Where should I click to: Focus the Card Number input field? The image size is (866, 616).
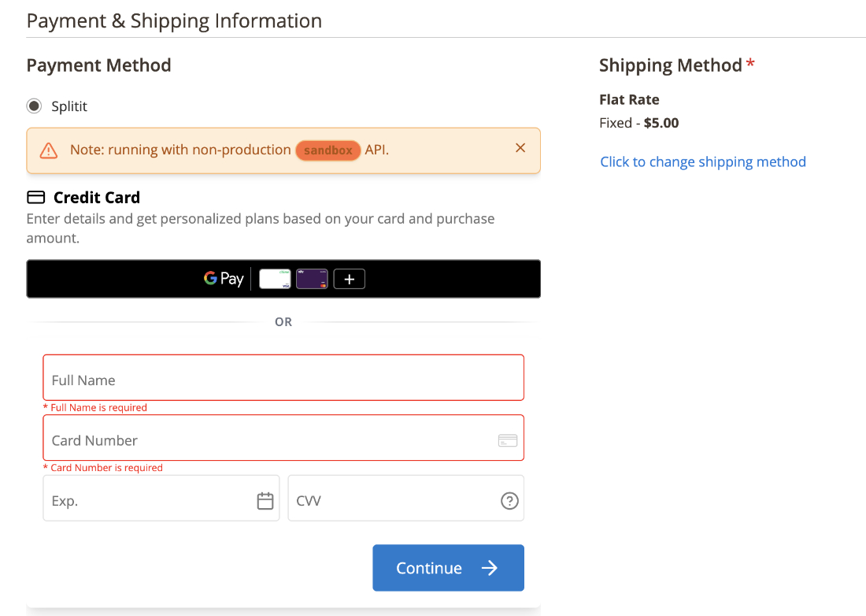click(283, 438)
